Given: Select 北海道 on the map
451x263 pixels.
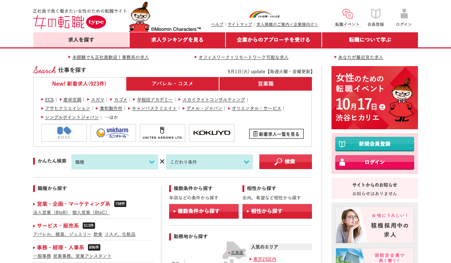Looking at the screenshot, I should [237, 252].
